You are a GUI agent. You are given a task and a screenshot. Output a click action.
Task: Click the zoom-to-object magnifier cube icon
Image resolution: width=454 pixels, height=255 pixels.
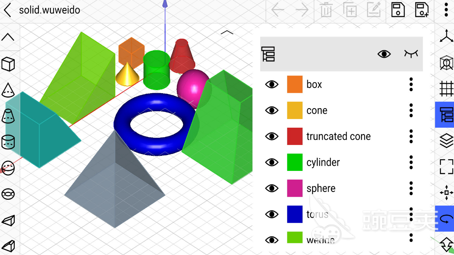click(446, 63)
